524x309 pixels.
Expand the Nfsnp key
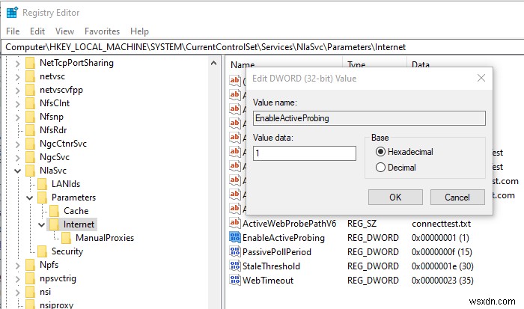[x=18, y=117]
